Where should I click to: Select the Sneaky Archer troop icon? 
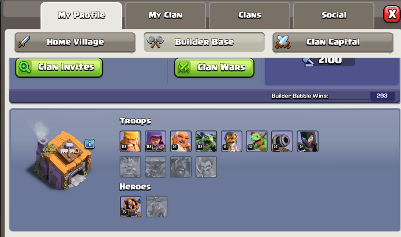pos(155,141)
